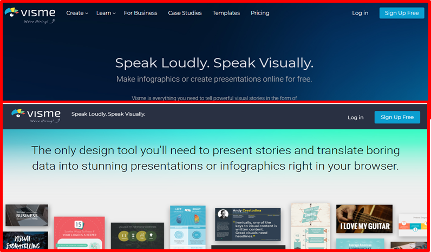Click Log in in the top navigation
431x252 pixels.
pyautogui.click(x=360, y=13)
